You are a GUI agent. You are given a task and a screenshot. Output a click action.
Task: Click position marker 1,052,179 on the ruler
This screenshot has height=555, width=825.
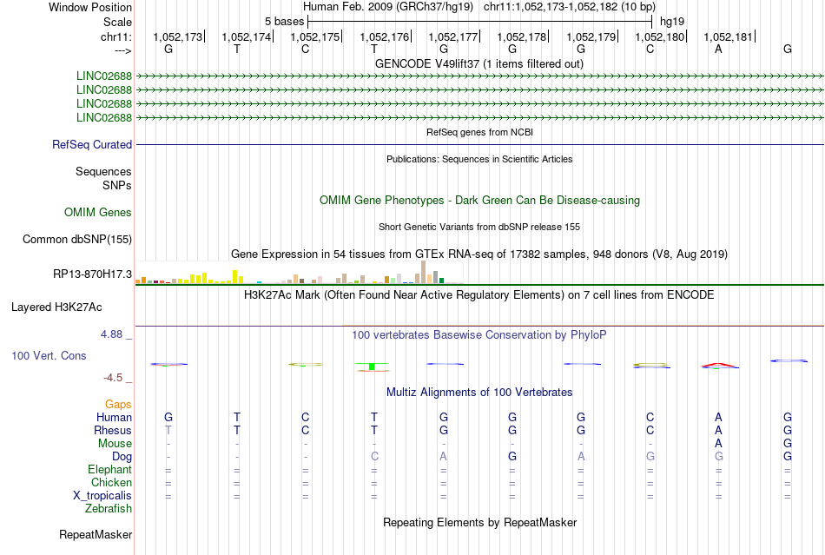(591, 36)
